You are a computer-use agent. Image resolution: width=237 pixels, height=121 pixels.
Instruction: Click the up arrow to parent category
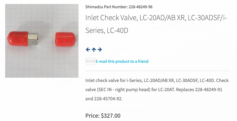coord(94,49)
